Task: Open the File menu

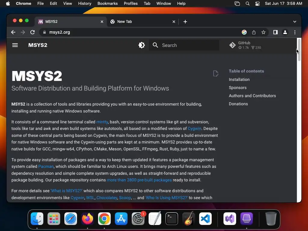Action: (x=41, y=4)
